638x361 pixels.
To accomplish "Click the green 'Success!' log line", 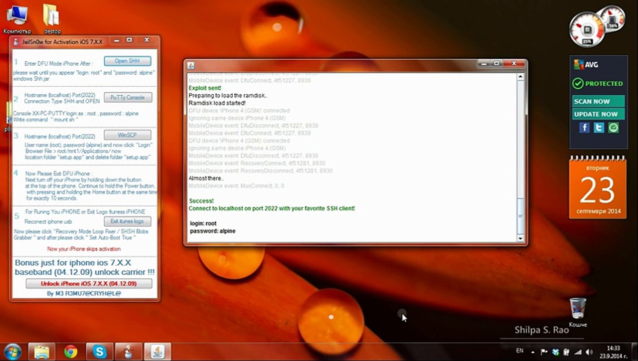I will pos(201,201).
